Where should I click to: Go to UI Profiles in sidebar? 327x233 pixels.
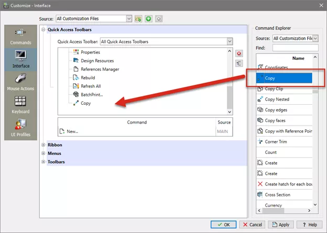coord(20,128)
